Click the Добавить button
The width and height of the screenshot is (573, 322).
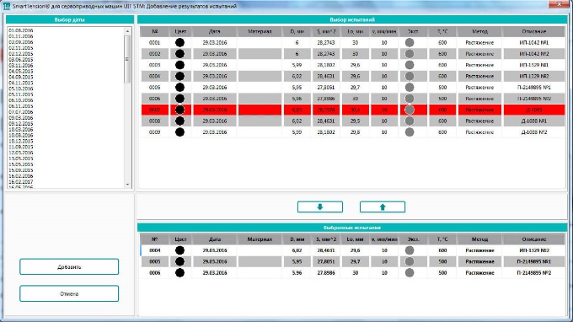tap(69, 267)
